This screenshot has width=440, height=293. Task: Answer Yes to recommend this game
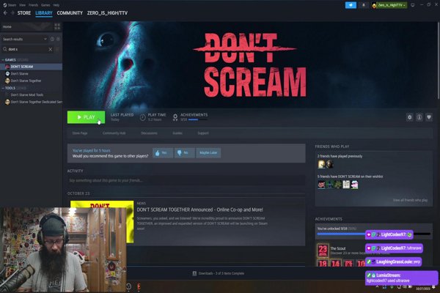[163, 152]
